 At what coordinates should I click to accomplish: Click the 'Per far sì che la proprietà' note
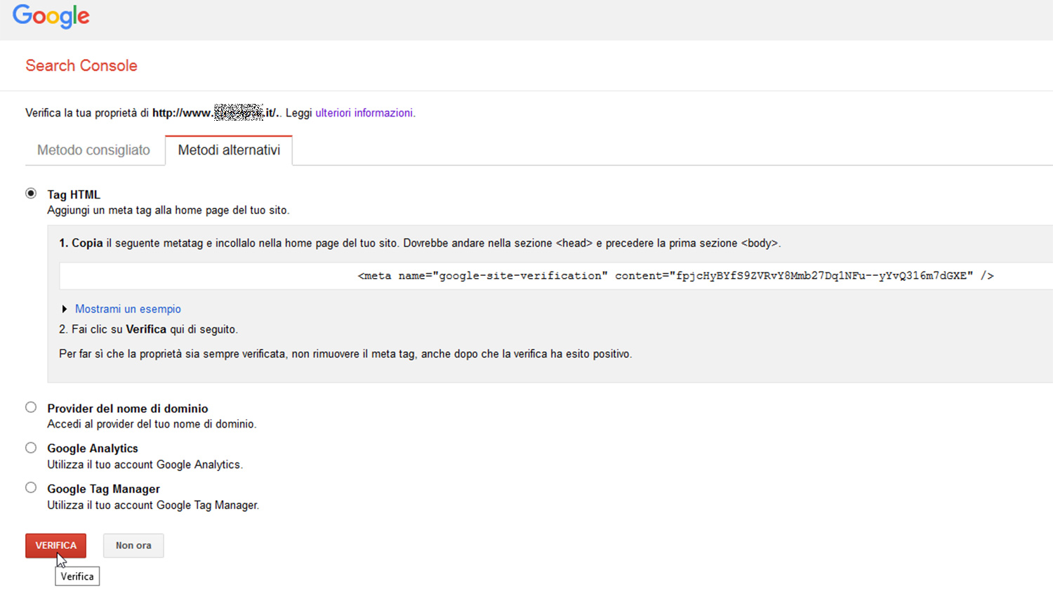345,354
